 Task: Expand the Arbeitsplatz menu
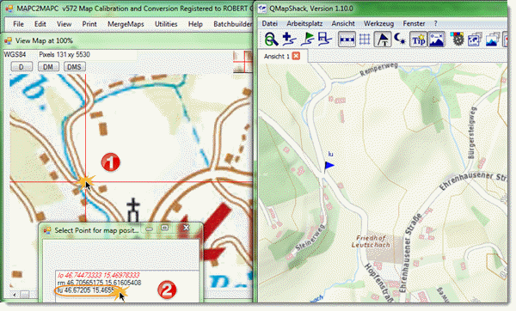pyautogui.click(x=304, y=24)
